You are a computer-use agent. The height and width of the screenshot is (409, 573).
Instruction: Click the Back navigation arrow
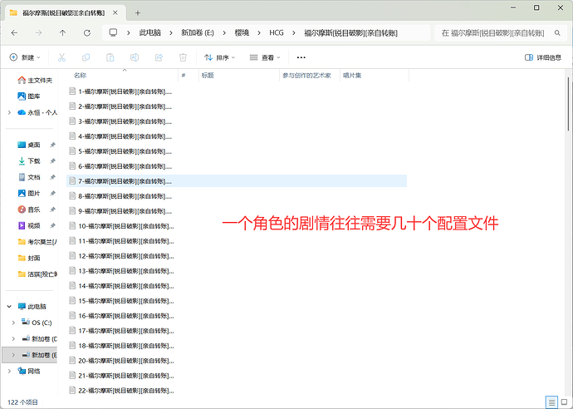14,33
